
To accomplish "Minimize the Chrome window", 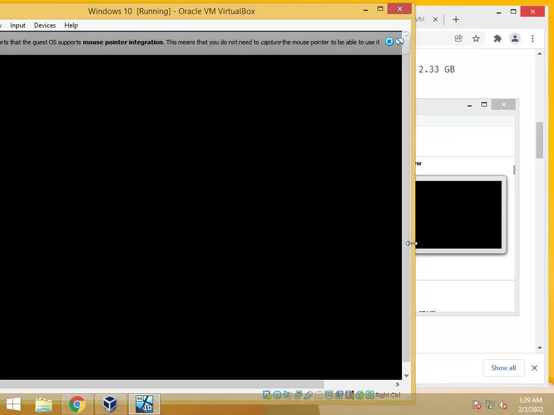I will point(498,12).
